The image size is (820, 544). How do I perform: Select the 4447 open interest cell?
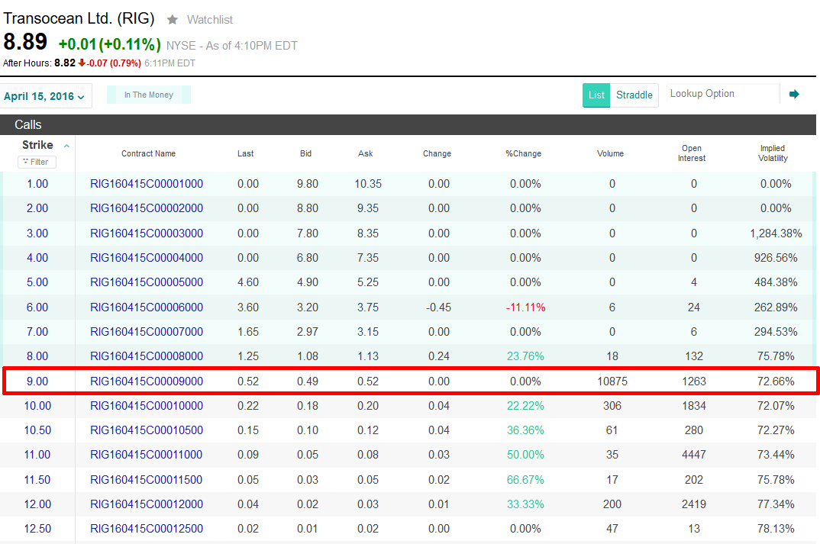click(x=694, y=455)
